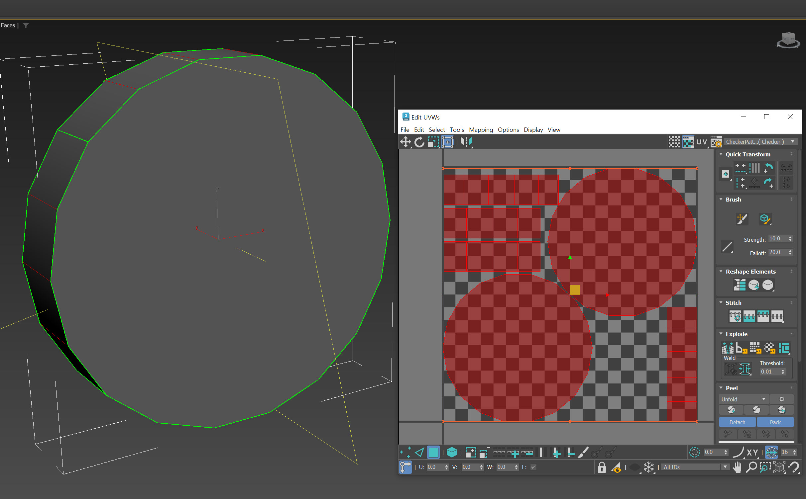The image size is (806, 499).
Task: Click the Detach button in Peel
Action: pos(737,422)
